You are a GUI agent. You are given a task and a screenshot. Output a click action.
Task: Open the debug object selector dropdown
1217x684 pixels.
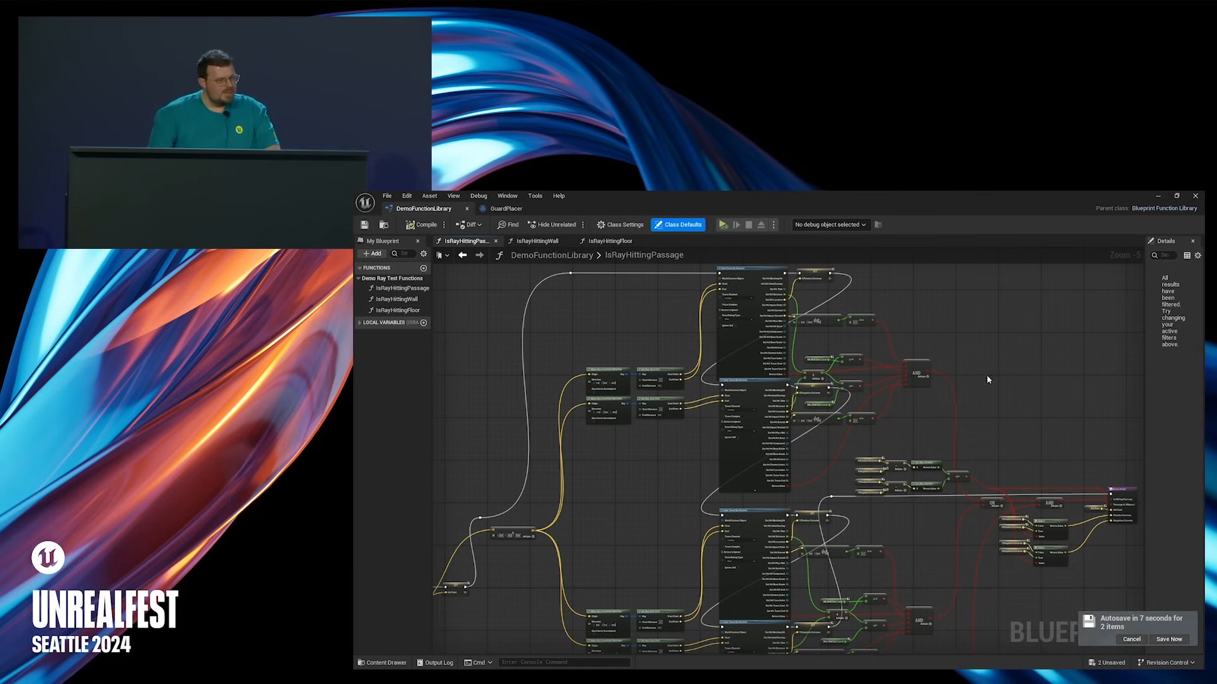coord(830,225)
